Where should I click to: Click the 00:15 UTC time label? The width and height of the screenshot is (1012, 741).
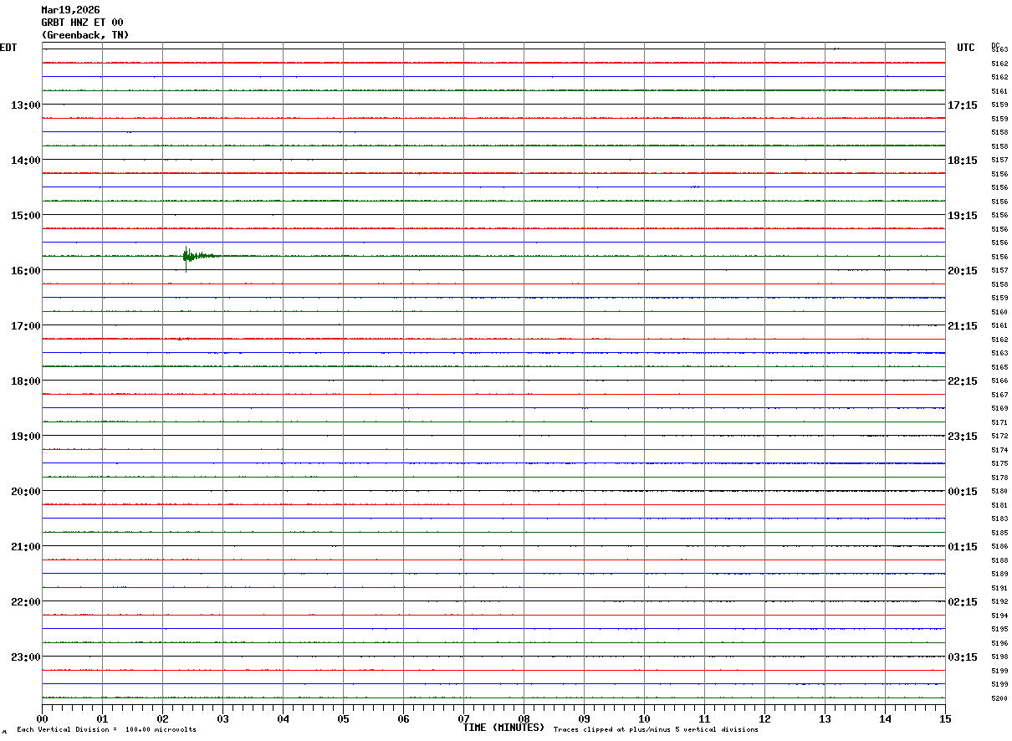click(x=963, y=492)
